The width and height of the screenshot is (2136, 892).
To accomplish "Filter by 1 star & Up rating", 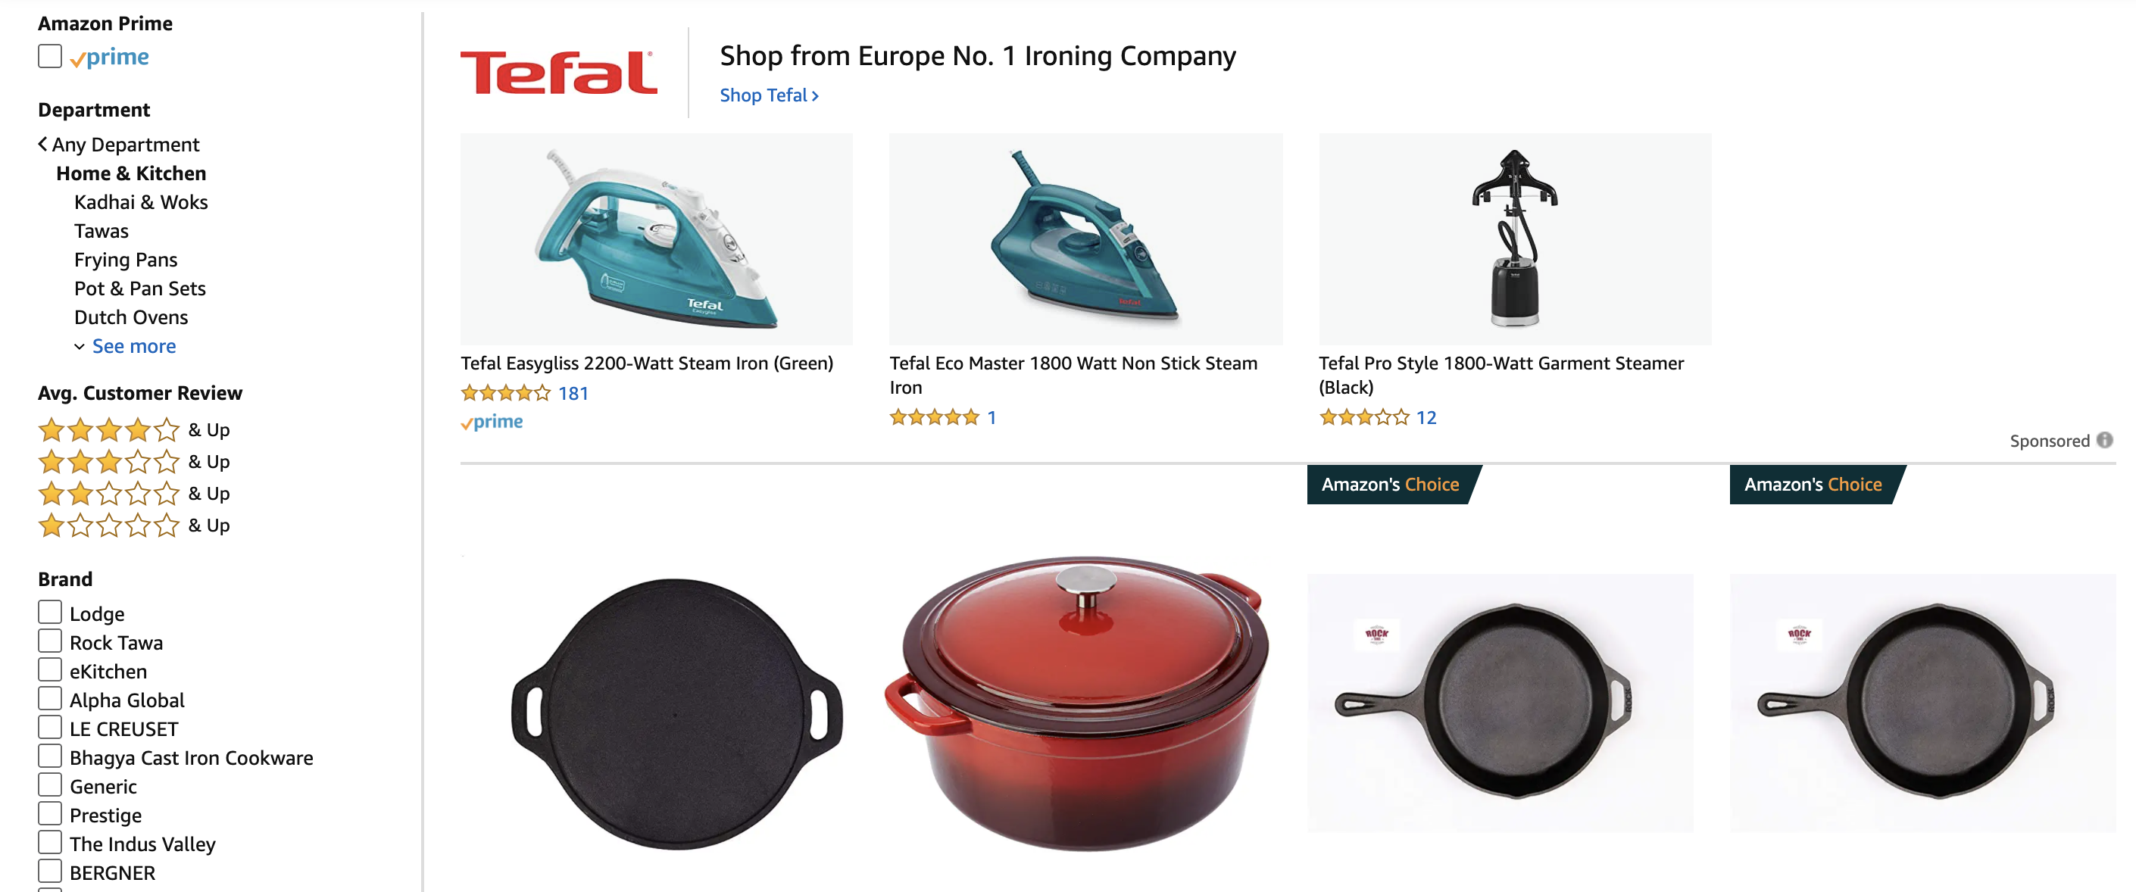I will pyautogui.click(x=133, y=525).
